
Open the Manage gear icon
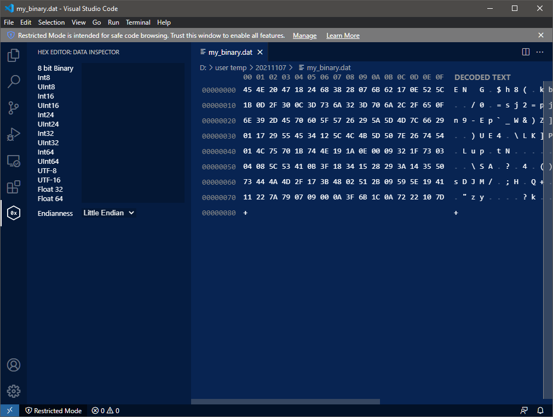coord(13,391)
